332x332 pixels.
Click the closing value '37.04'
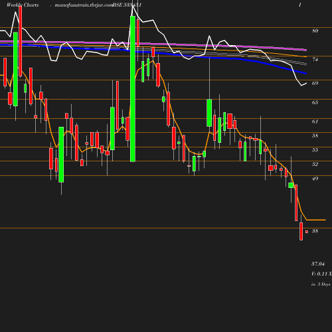click(x=318, y=264)
